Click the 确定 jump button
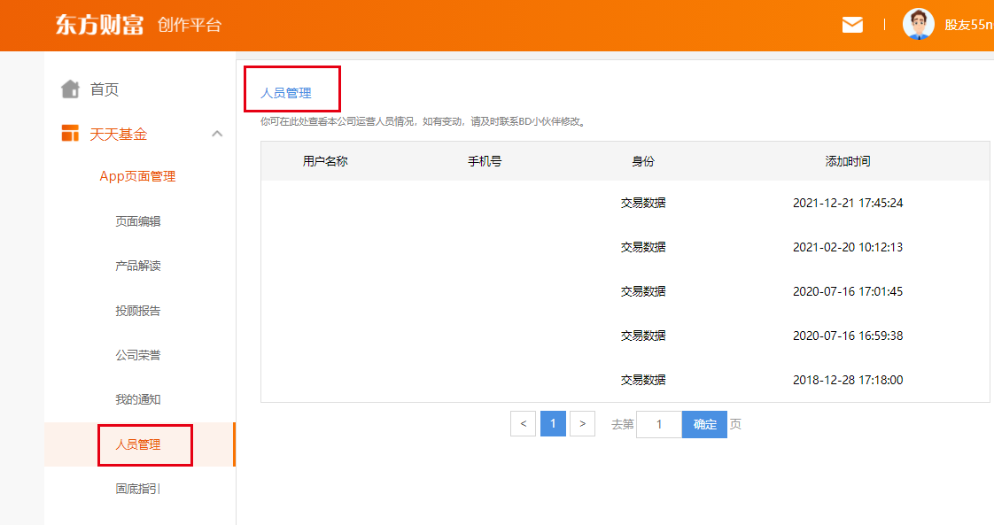This screenshot has height=525, width=994. click(704, 424)
